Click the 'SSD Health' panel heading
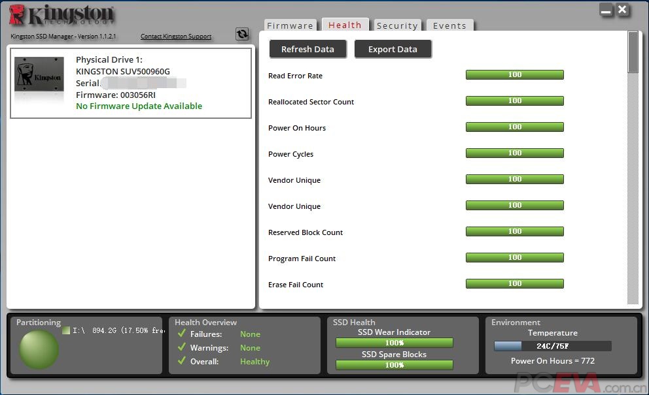 coord(354,323)
